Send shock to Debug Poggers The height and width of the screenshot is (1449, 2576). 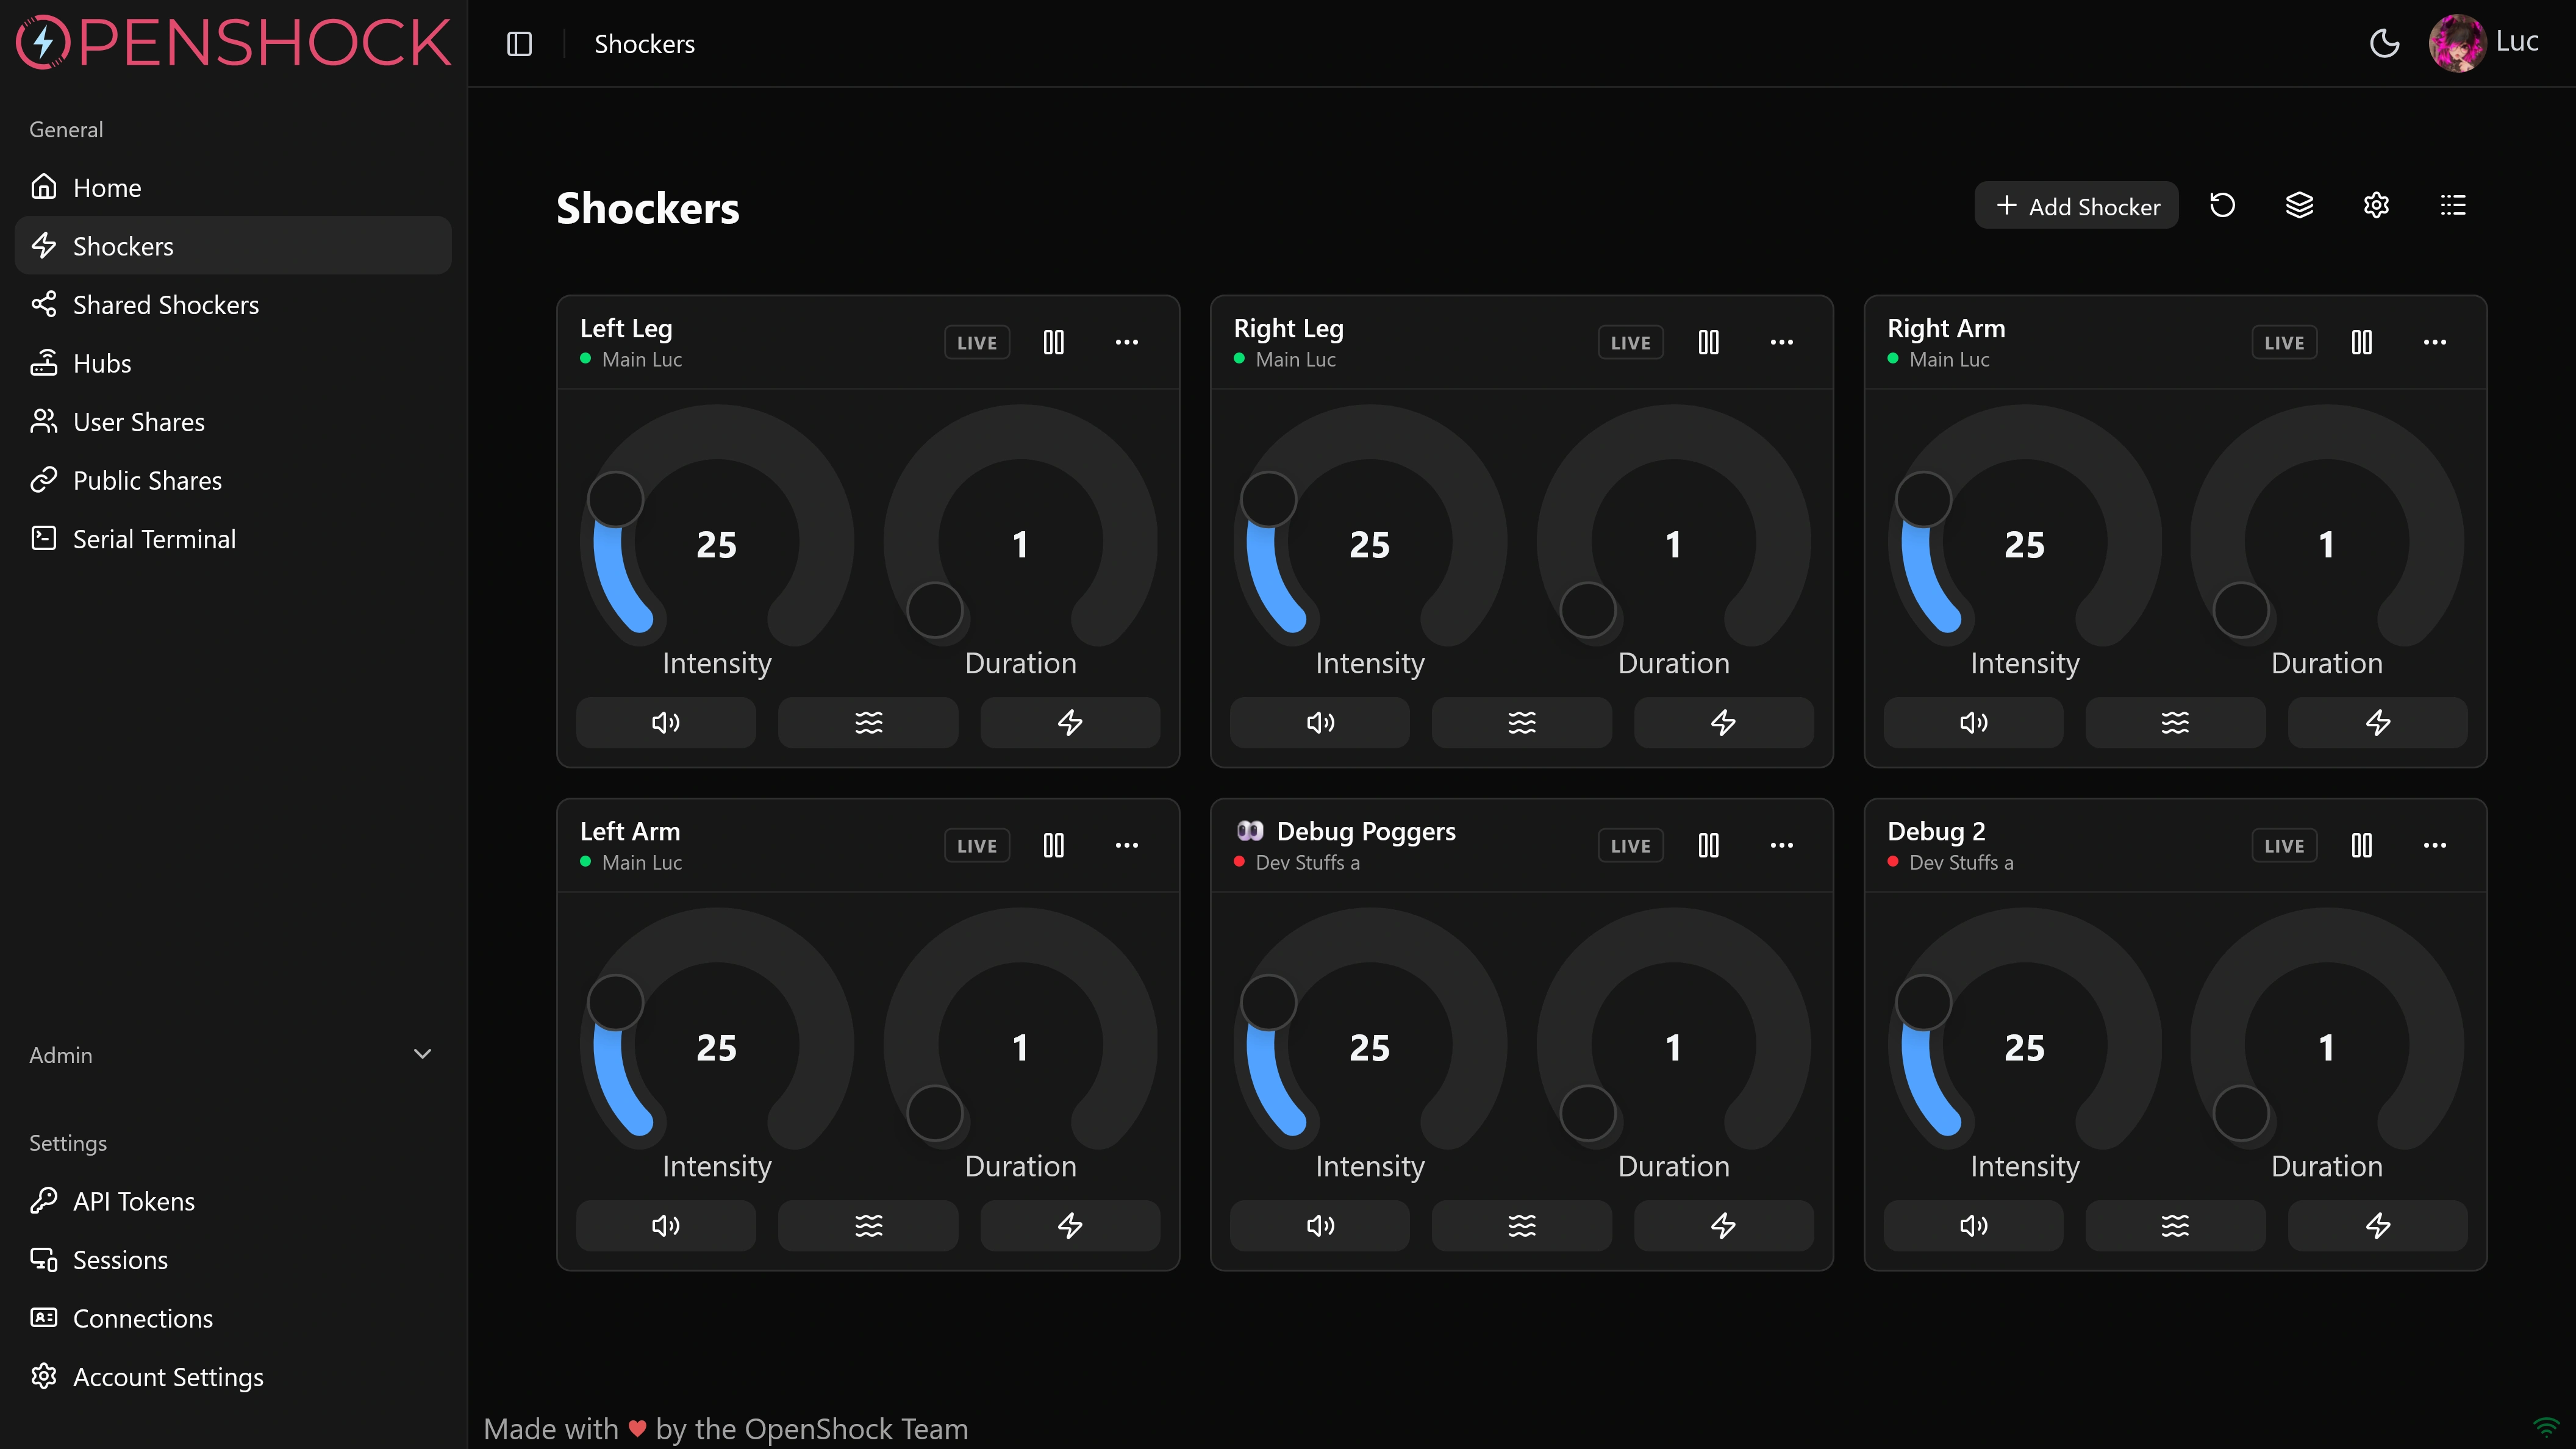(1724, 1225)
